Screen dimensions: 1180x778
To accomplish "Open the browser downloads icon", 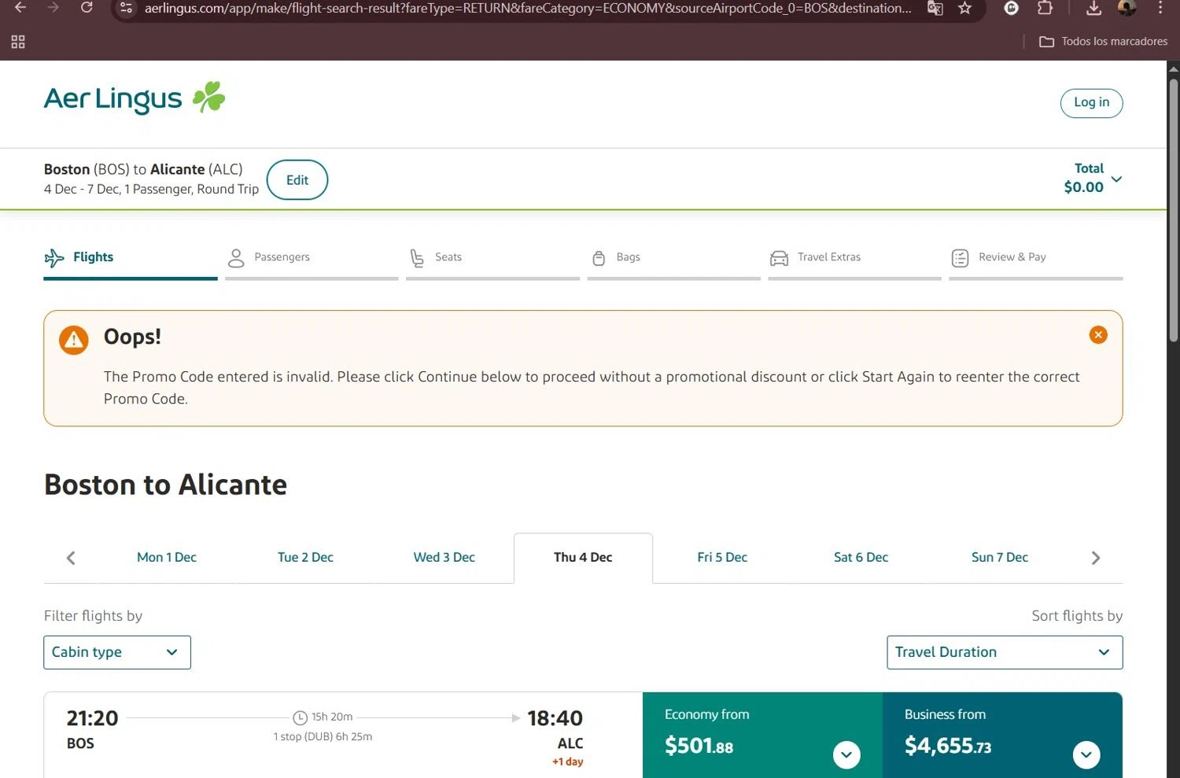I will (1093, 8).
